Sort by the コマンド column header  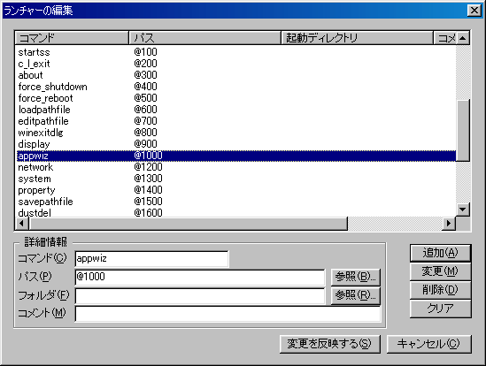(x=72, y=38)
